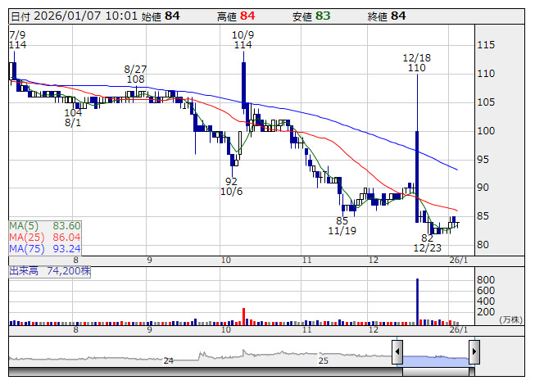The height and width of the screenshot is (385, 535).
Task: Click the 8/27 108 annotation
Action: click(x=135, y=75)
